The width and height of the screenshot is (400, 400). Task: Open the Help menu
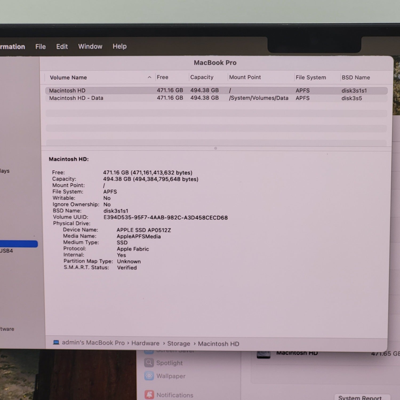(x=119, y=46)
